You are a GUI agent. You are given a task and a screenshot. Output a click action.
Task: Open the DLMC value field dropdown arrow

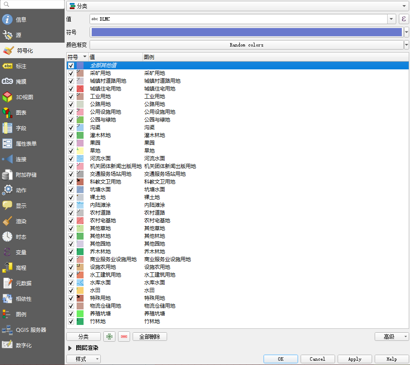[391, 19]
